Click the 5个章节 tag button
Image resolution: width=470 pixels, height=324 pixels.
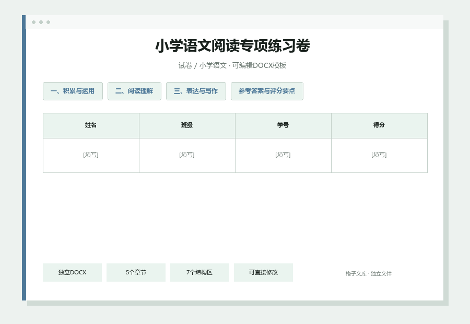pos(136,272)
